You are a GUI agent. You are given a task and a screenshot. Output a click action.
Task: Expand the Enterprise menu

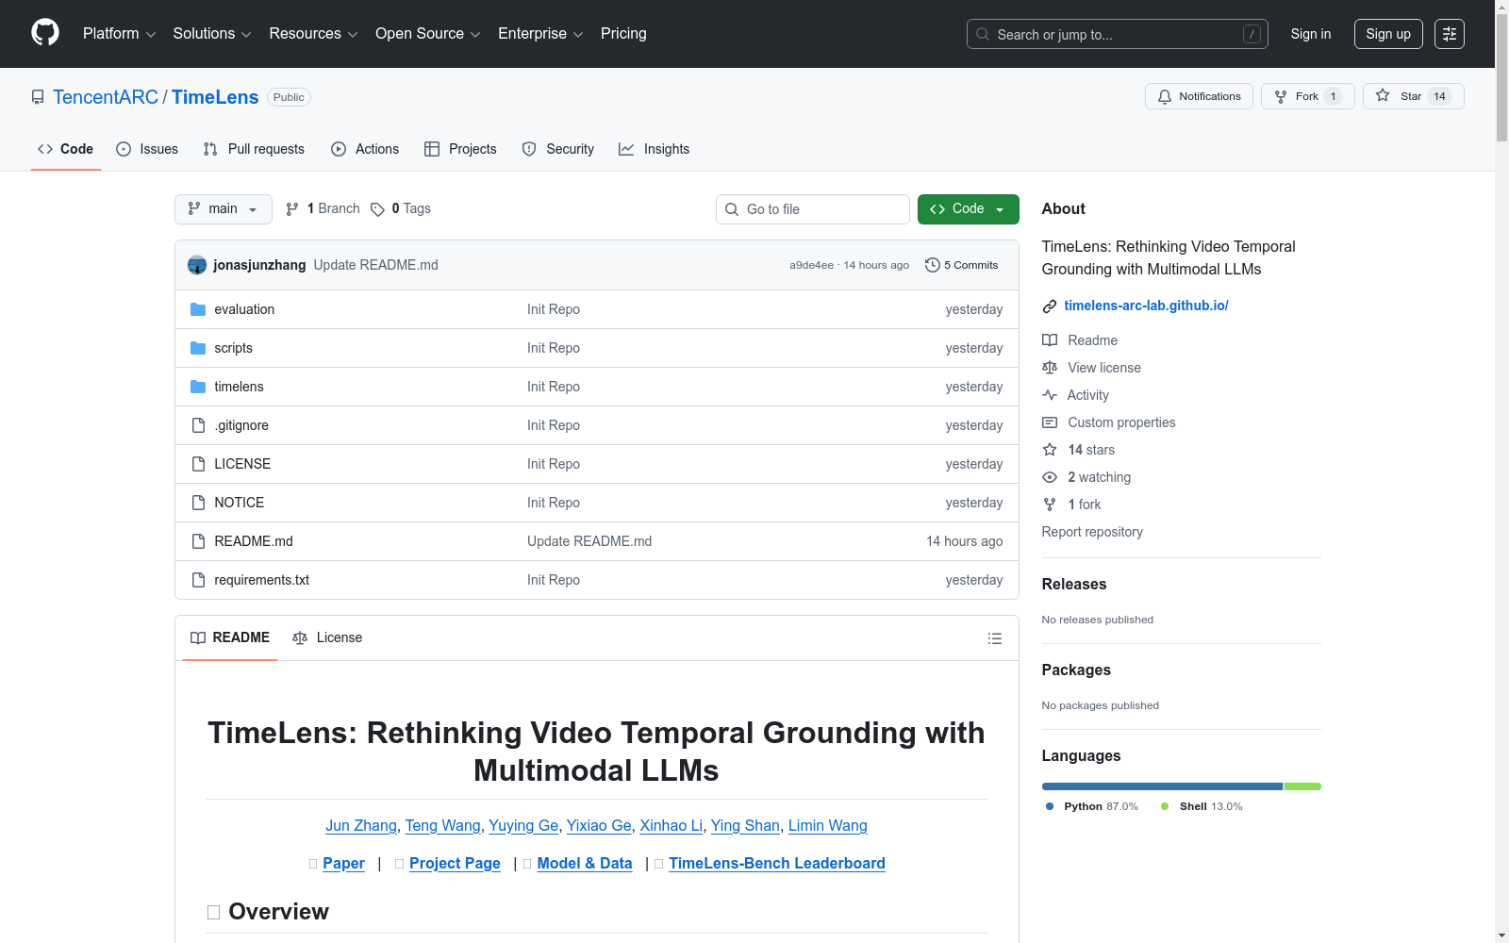coord(540,34)
